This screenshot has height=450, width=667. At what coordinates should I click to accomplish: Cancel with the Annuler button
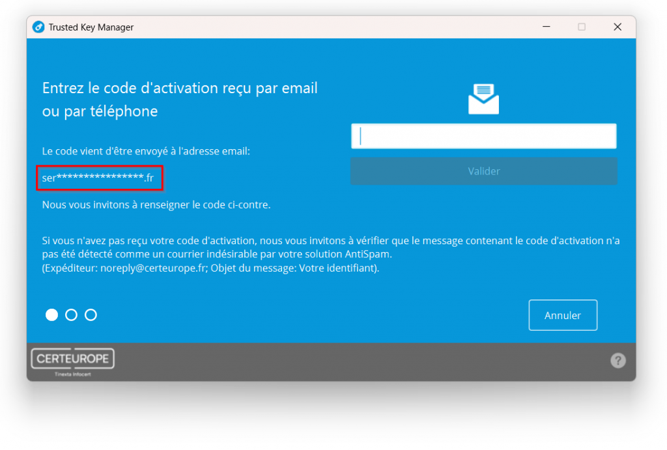tap(563, 315)
